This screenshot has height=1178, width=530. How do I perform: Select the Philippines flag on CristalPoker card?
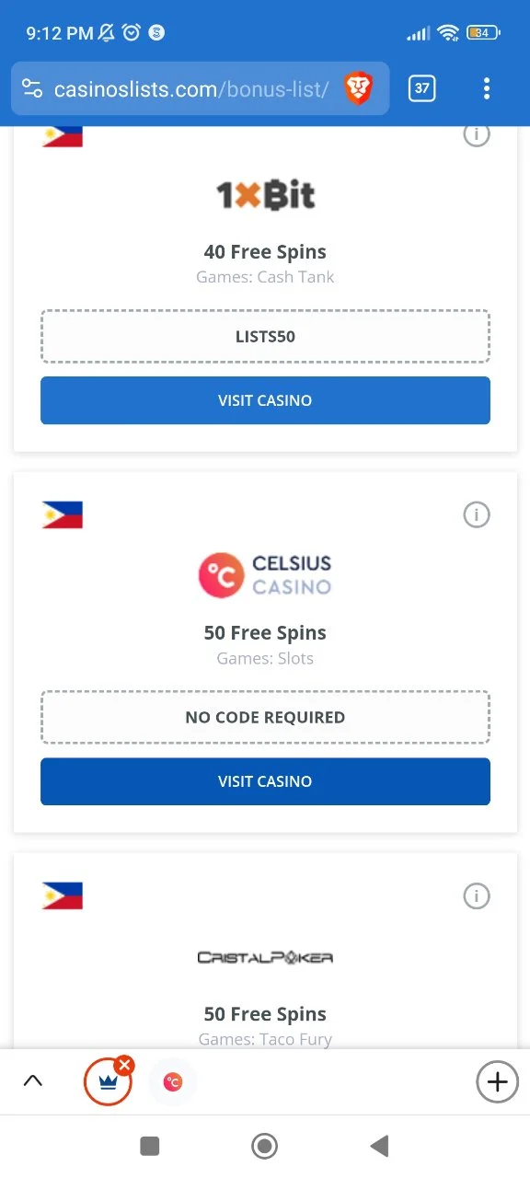[x=63, y=895]
